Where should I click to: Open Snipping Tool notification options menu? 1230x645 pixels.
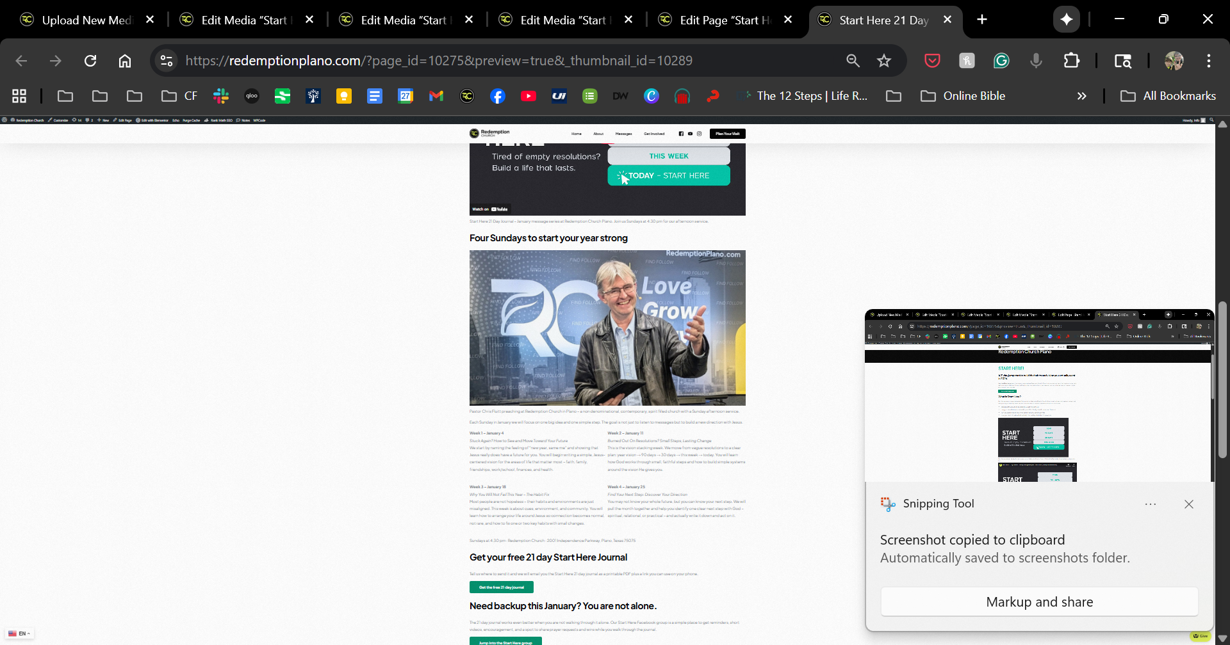(1151, 504)
